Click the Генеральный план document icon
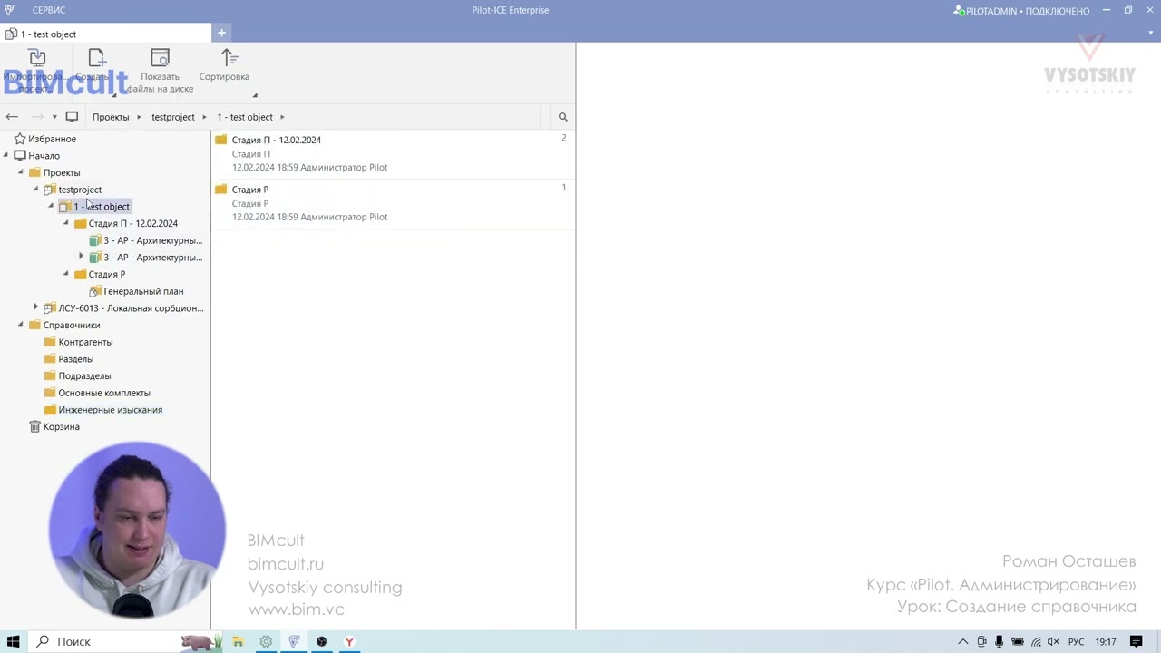The image size is (1161, 653). [95, 291]
